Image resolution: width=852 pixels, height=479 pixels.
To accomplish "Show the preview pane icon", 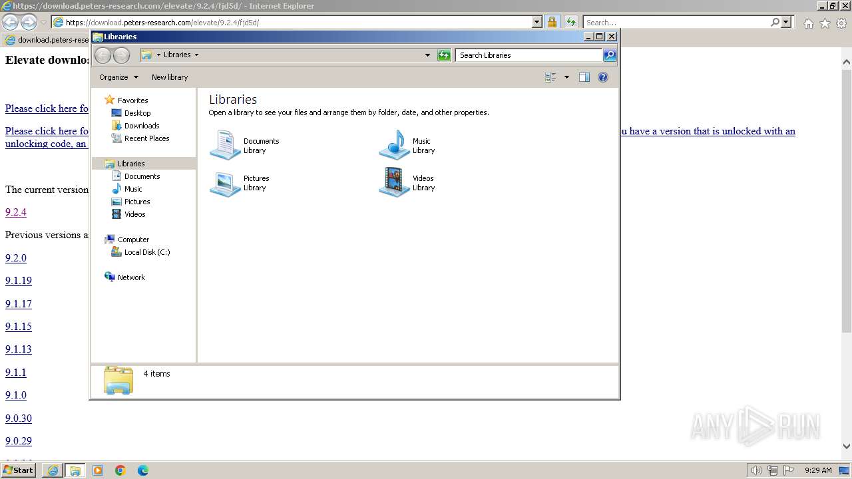I will pyautogui.click(x=584, y=77).
